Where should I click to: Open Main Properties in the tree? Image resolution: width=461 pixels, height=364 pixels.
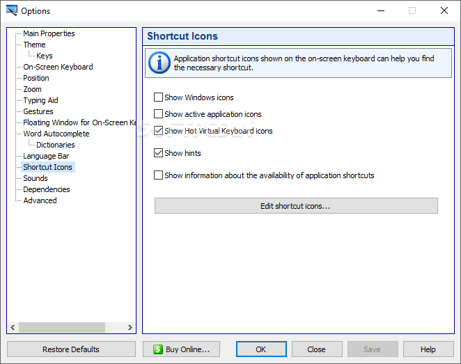[49, 33]
